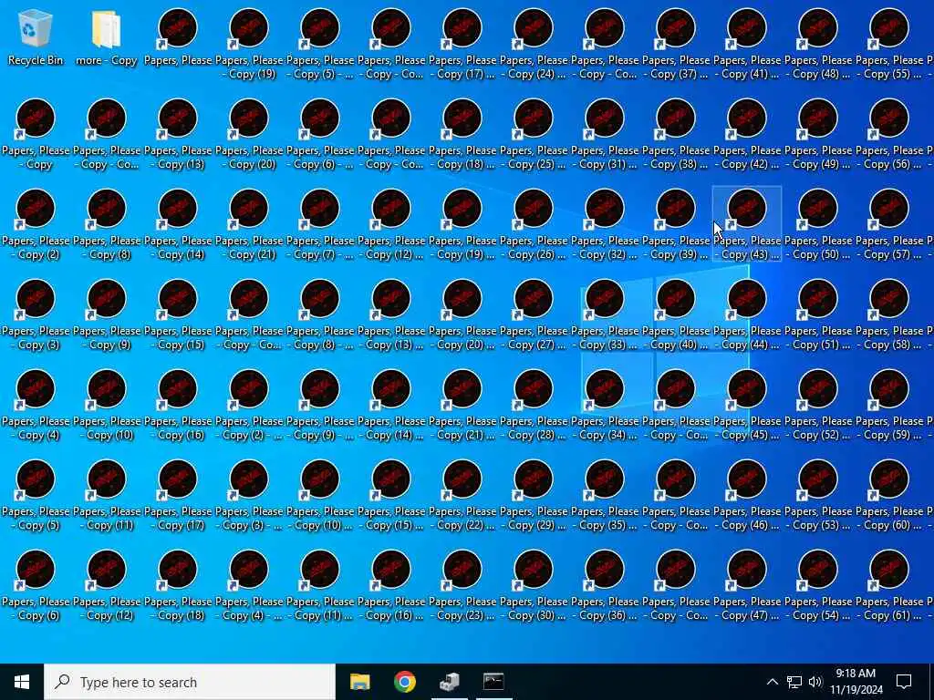
Task: Select Papers, Please - Copy (24) shortcut
Action: pyautogui.click(x=533, y=45)
